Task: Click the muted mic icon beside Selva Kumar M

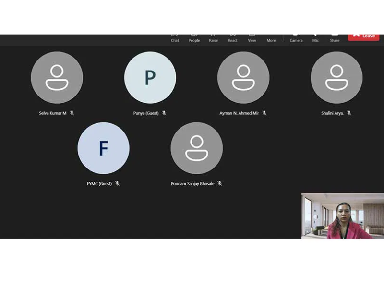Action: (72, 113)
